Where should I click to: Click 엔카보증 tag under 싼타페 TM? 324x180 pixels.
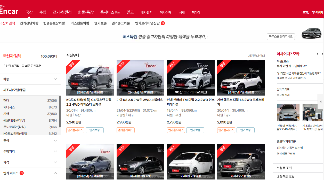pyautogui.click(x=195, y=130)
